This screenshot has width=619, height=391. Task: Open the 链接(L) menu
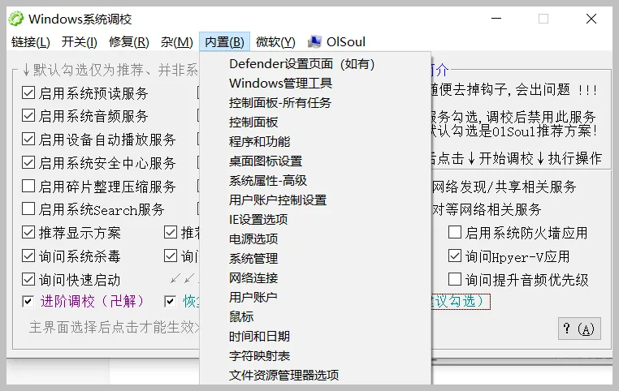coord(31,42)
